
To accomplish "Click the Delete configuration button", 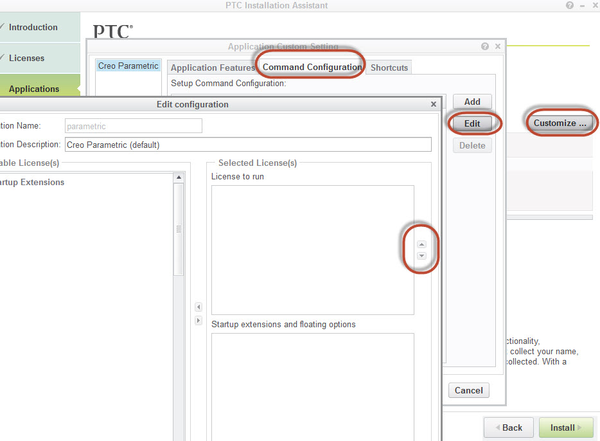I will [x=472, y=145].
